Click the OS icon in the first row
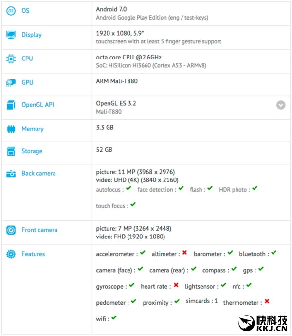The image size is (292, 336). point(11,11)
